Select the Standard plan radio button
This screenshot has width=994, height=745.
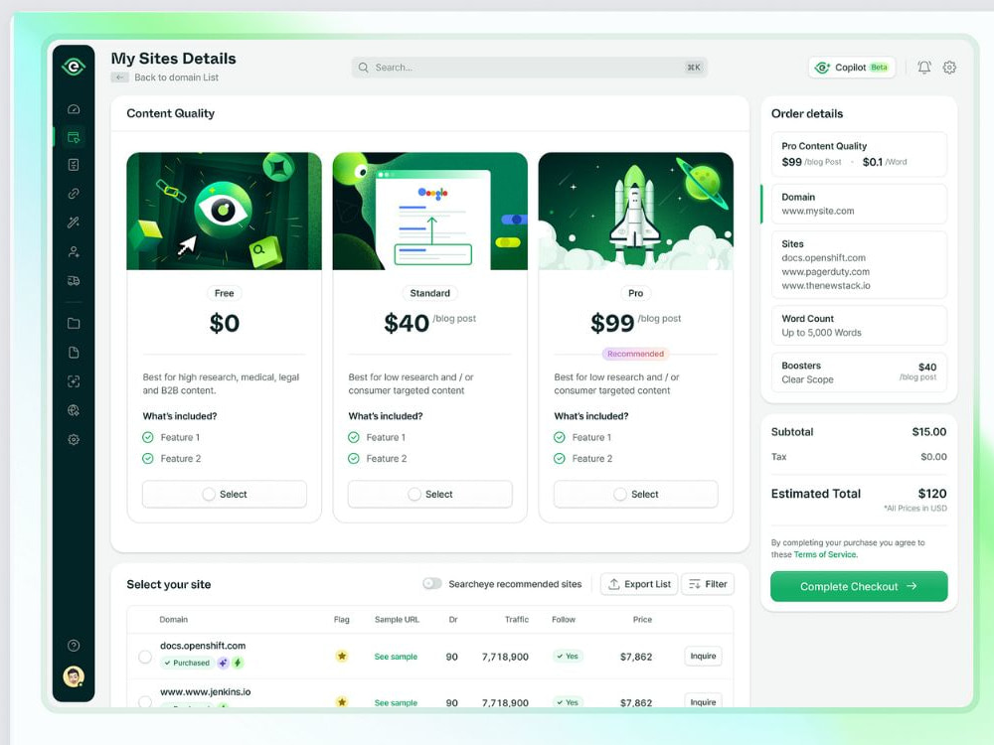click(x=414, y=494)
